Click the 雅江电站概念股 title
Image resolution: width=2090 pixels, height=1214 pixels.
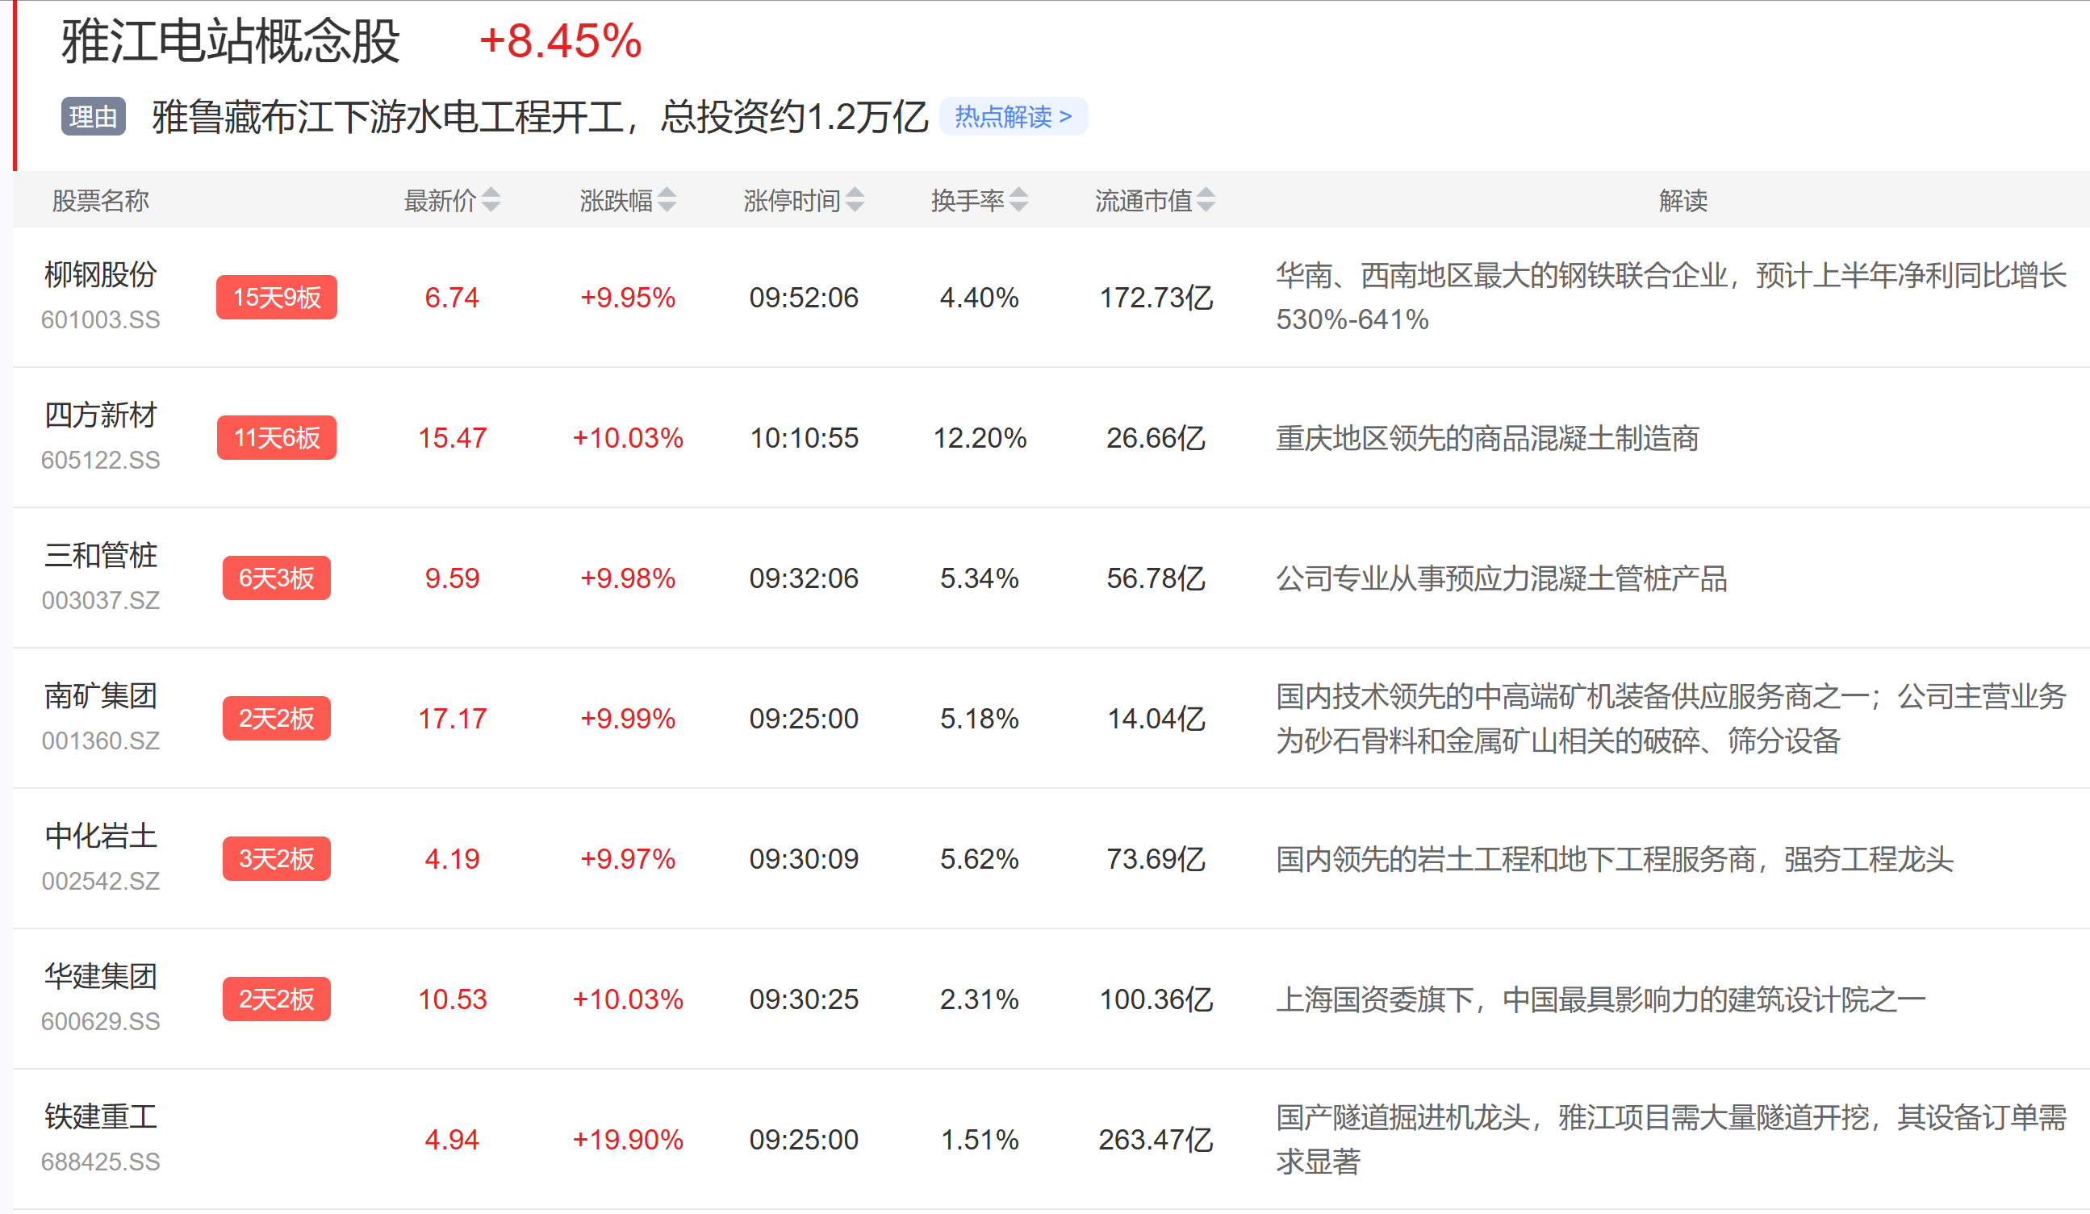click(231, 40)
